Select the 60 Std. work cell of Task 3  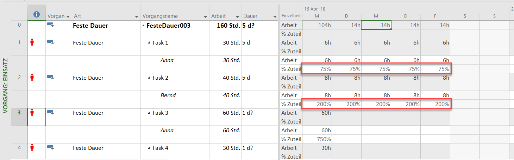pyautogui.click(x=225, y=113)
